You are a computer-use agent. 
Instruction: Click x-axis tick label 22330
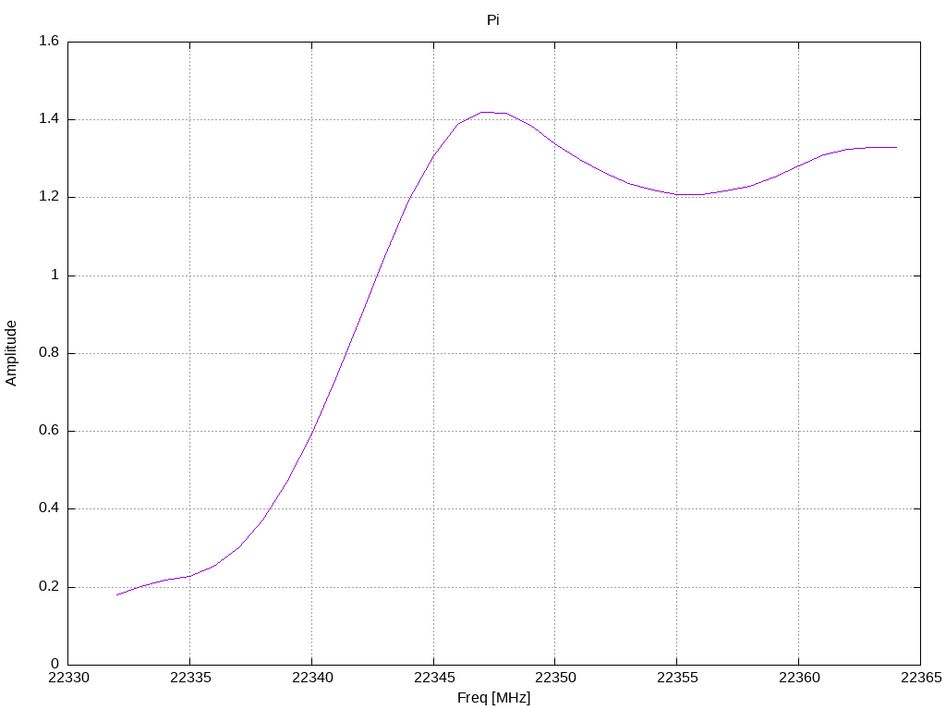tap(68, 678)
